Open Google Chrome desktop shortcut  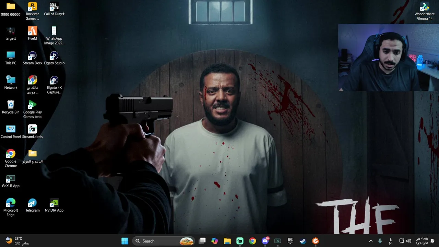click(11, 158)
